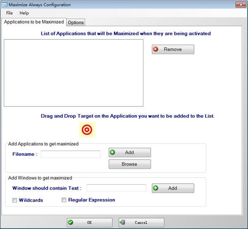Click green plus icon beside Filename field
This screenshot has width=248, height=229.
click(x=112, y=152)
